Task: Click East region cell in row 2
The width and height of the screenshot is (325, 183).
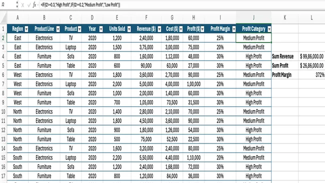Action: 17,38
